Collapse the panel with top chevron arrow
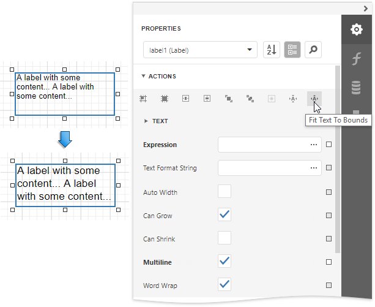The height and width of the screenshot is (307, 375). click(x=365, y=7)
